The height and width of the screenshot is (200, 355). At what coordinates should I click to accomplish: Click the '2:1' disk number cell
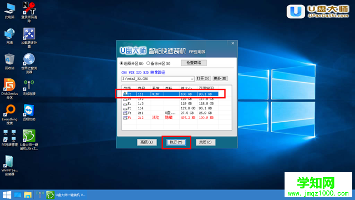(x=140, y=113)
